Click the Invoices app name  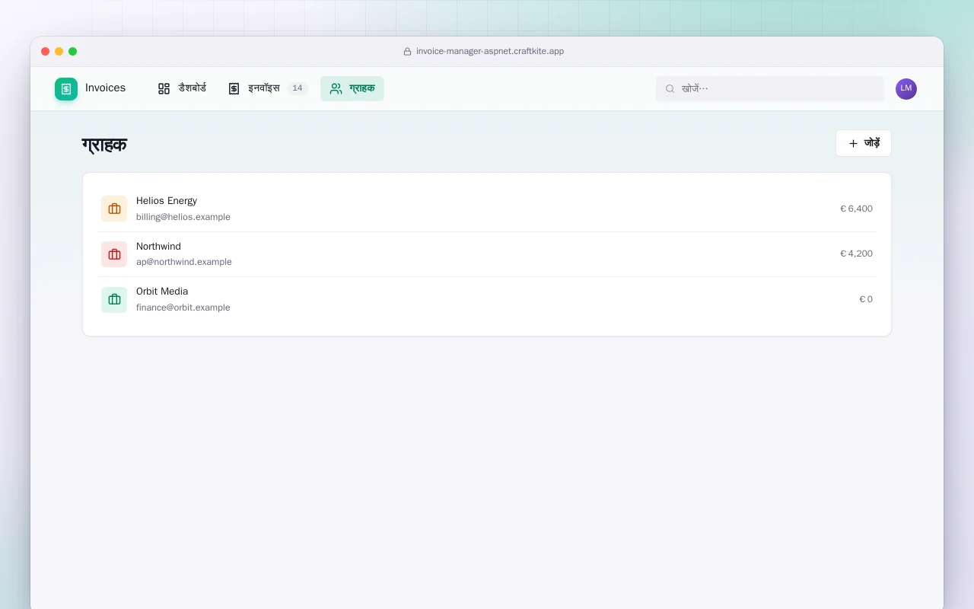(105, 88)
